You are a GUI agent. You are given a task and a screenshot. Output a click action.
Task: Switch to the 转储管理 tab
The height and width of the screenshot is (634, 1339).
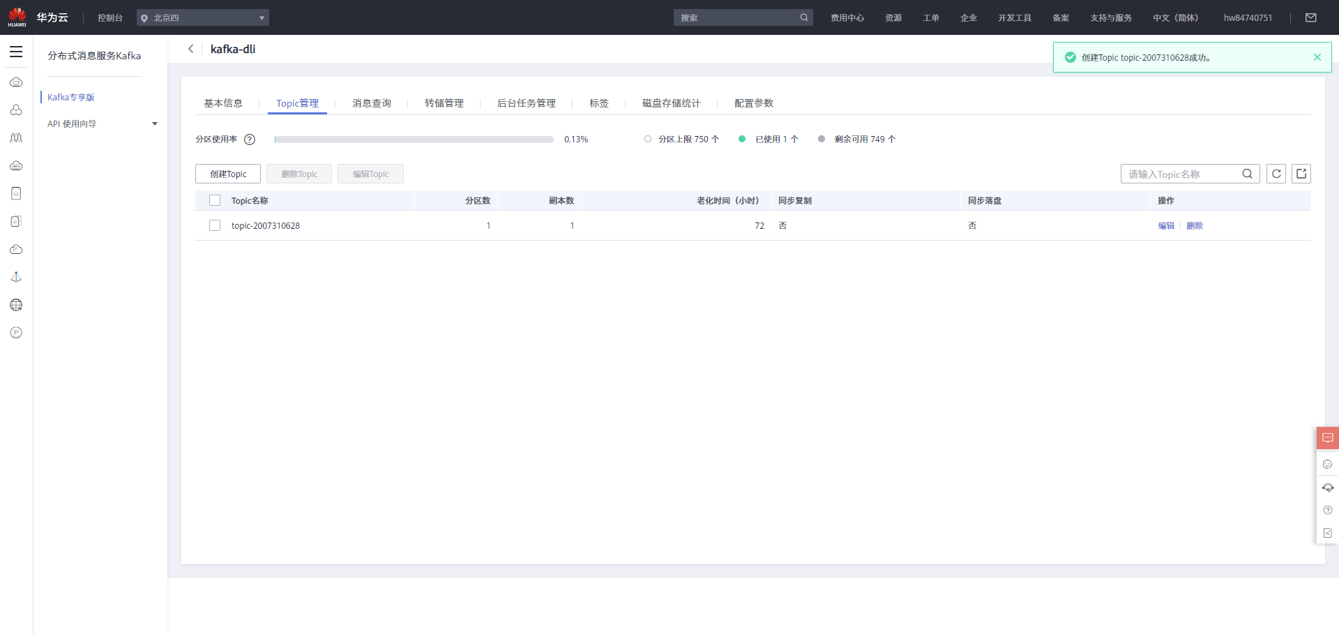(x=444, y=103)
